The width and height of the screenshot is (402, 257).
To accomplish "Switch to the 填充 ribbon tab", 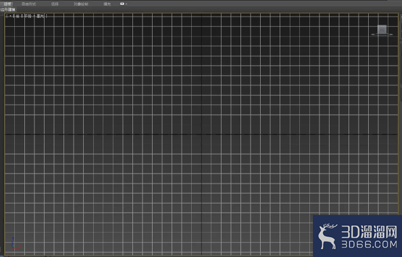I will [x=107, y=4].
